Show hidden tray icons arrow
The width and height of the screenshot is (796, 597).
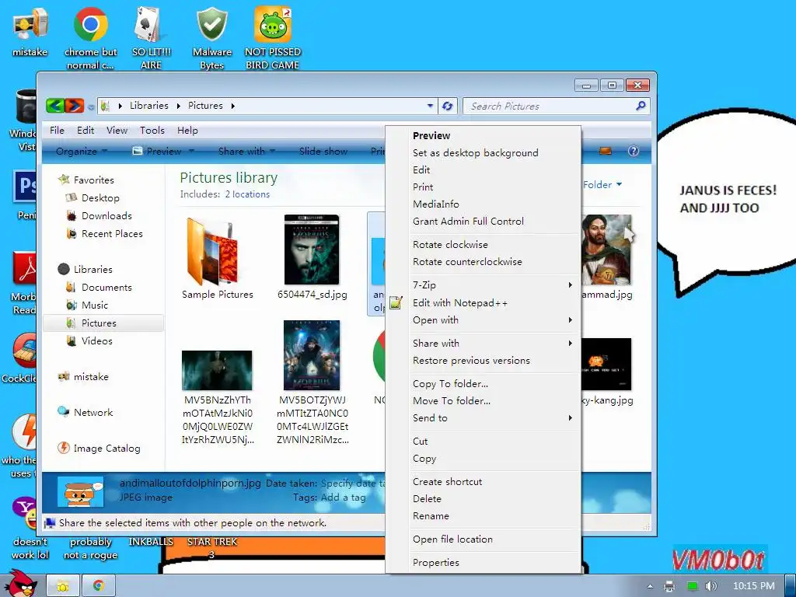650,586
